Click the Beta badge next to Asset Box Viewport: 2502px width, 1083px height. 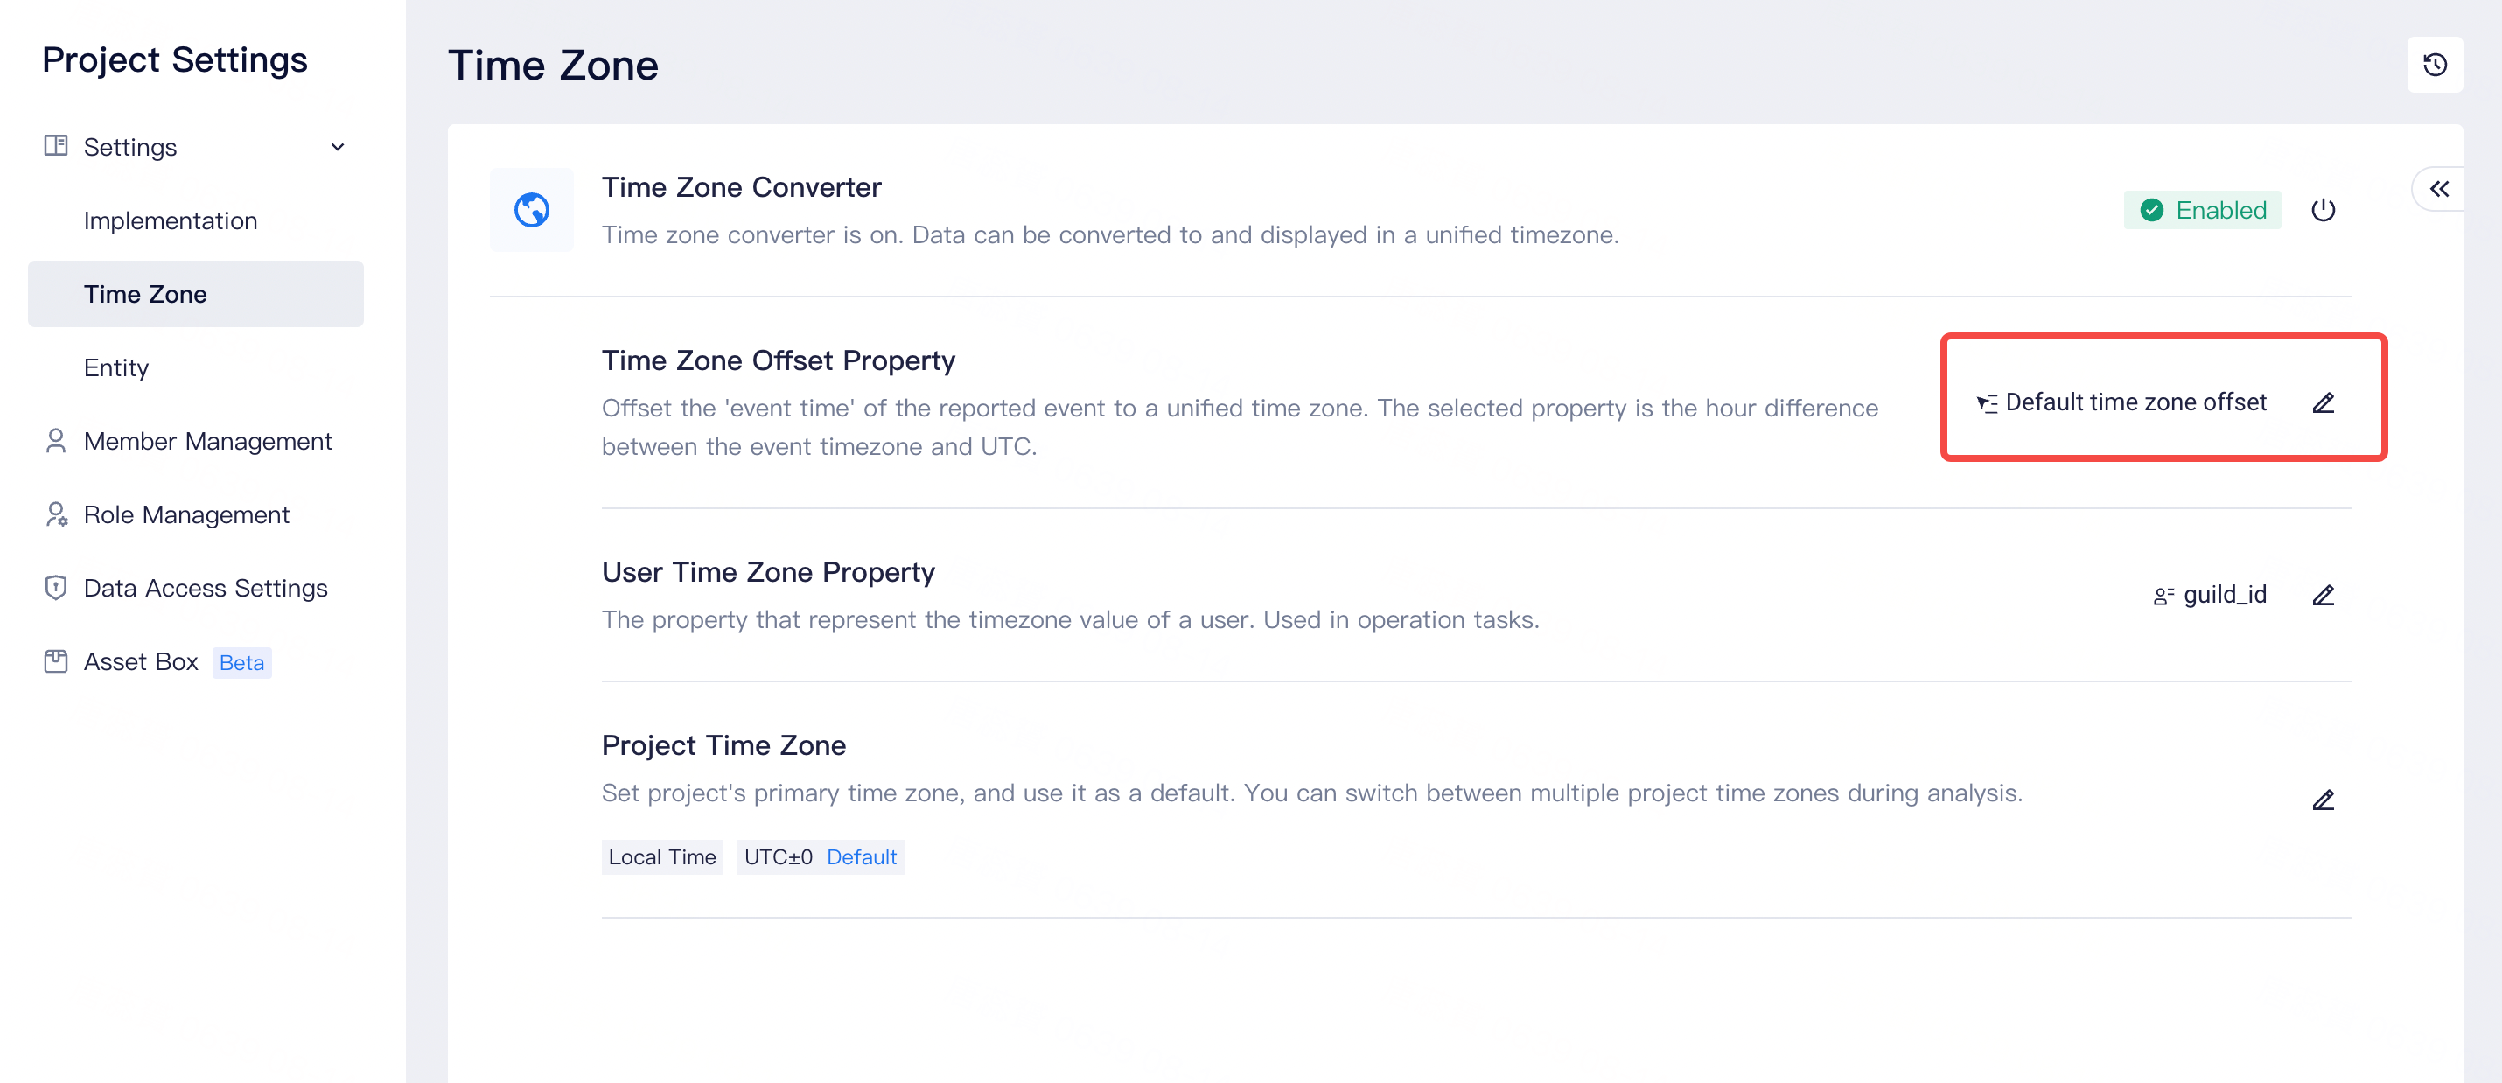[x=241, y=662]
